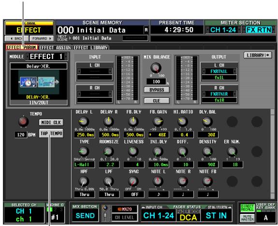278x226 pixels.
Task: Click the LIBRARY arrow button
Action: (258, 55)
